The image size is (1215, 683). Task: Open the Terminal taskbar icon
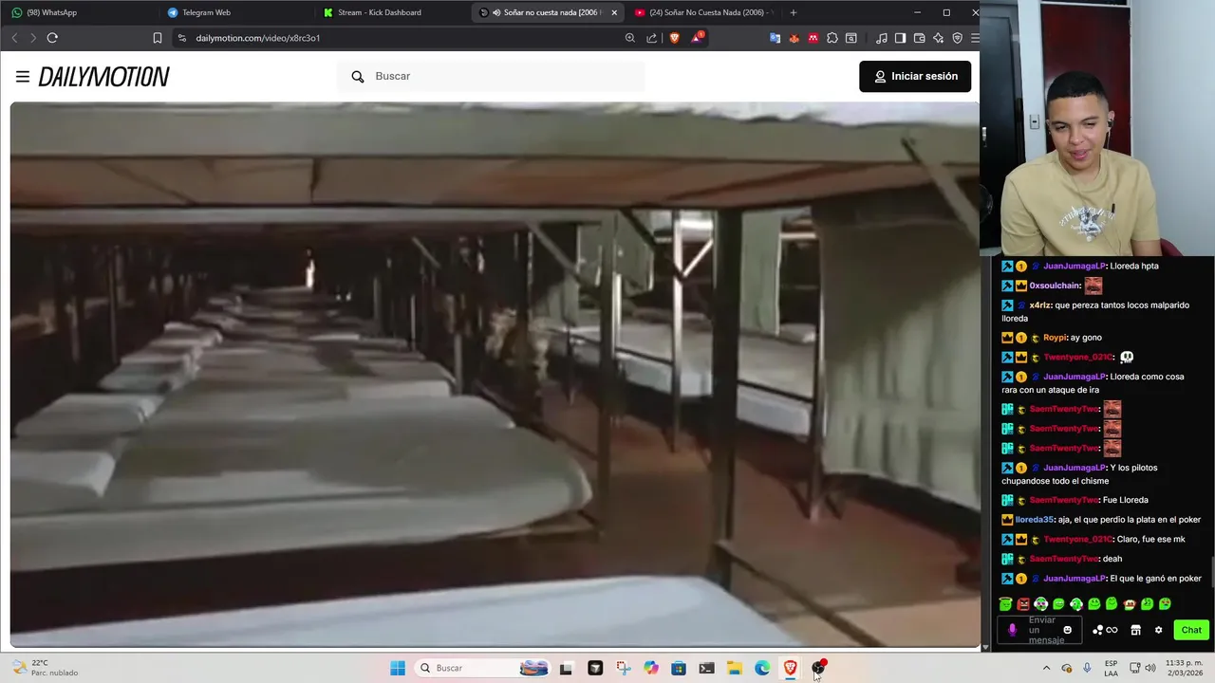[x=706, y=668]
